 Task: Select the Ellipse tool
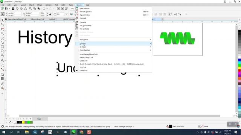tap(2, 51)
